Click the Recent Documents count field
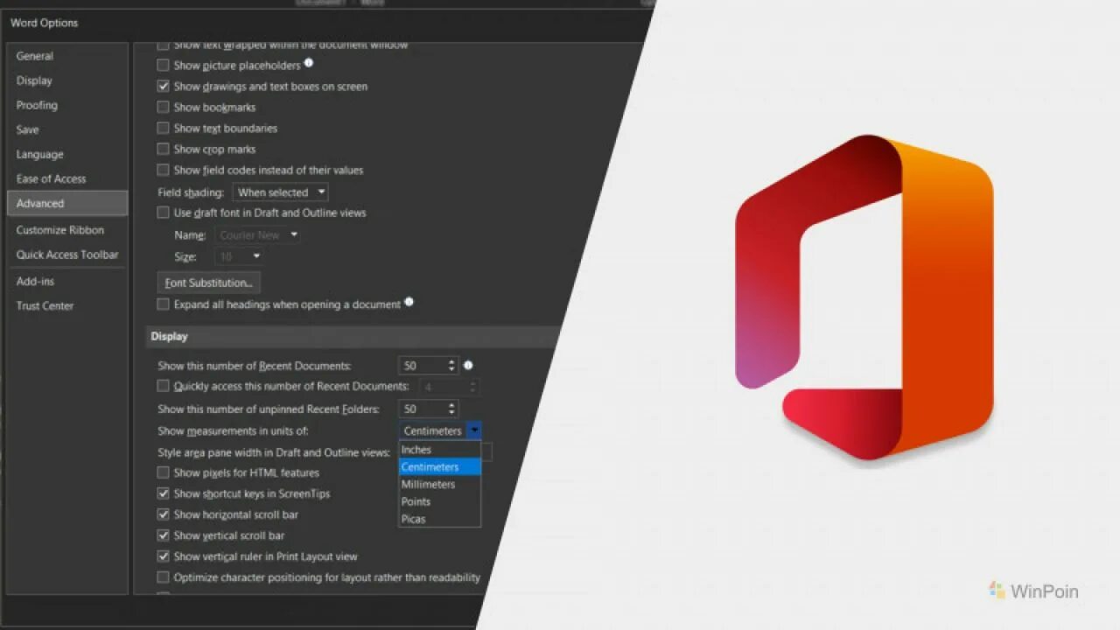The width and height of the screenshot is (1120, 630). point(422,366)
